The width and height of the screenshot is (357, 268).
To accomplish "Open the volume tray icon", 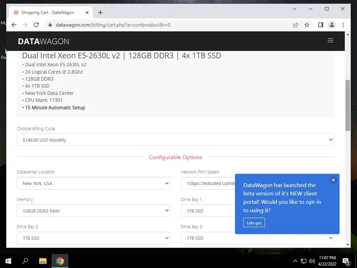I will click(x=312, y=261).
